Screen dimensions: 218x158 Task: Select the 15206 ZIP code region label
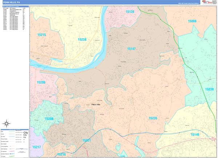(41, 82)
